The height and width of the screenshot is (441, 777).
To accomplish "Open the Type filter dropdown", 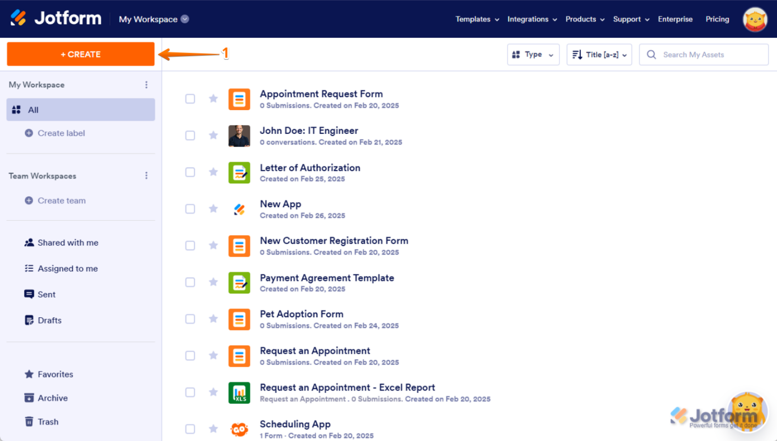I will 533,54.
